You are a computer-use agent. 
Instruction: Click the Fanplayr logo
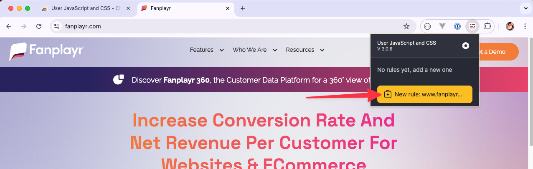(x=46, y=51)
